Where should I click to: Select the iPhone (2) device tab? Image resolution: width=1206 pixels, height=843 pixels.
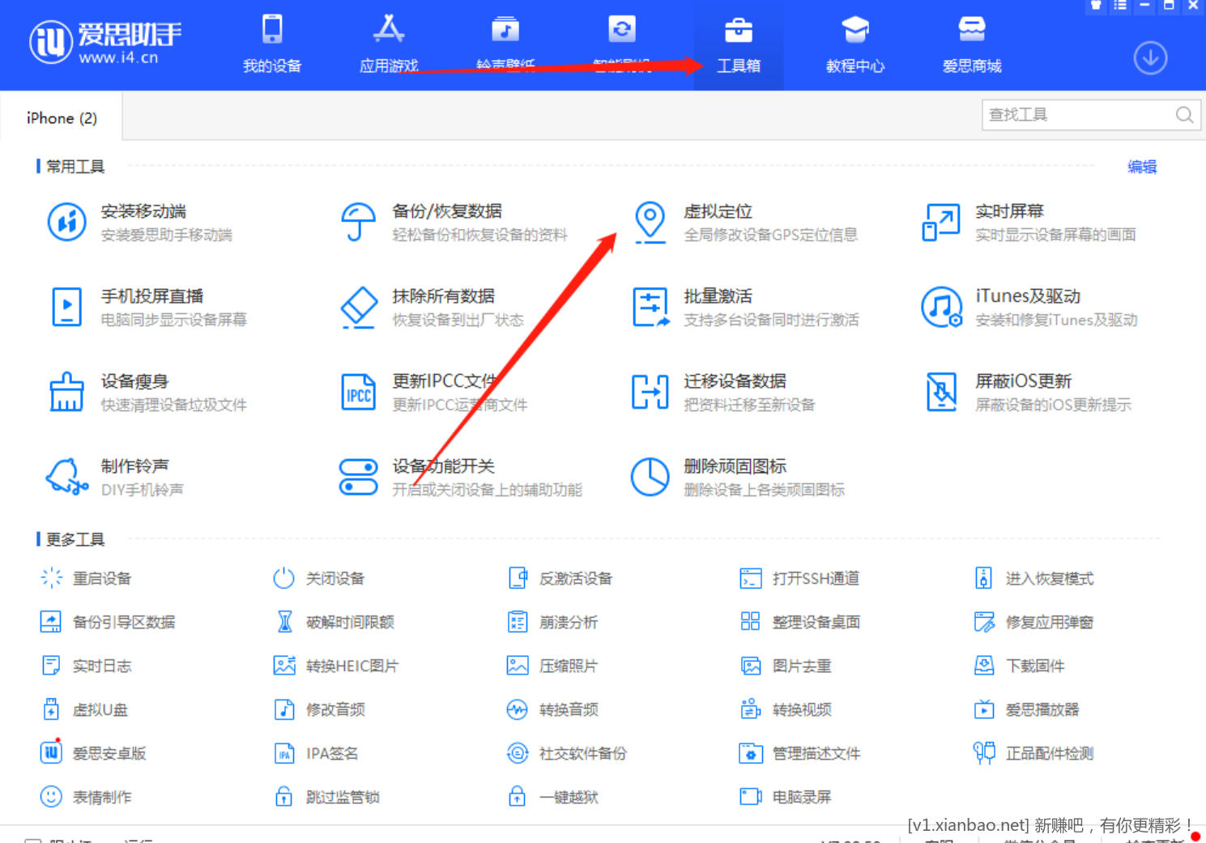(x=62, y=118)
